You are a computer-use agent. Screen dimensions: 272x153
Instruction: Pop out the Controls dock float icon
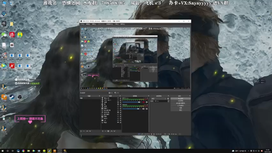click(190, 96)
